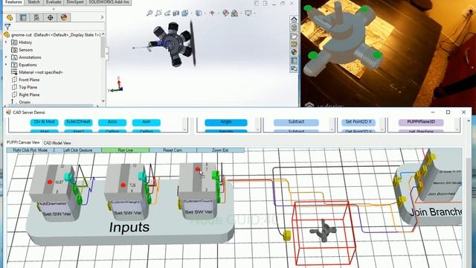Open the Apply Scene dropdown arrow
The width and height of the screenshot is (476, 268).
point(241,13)
